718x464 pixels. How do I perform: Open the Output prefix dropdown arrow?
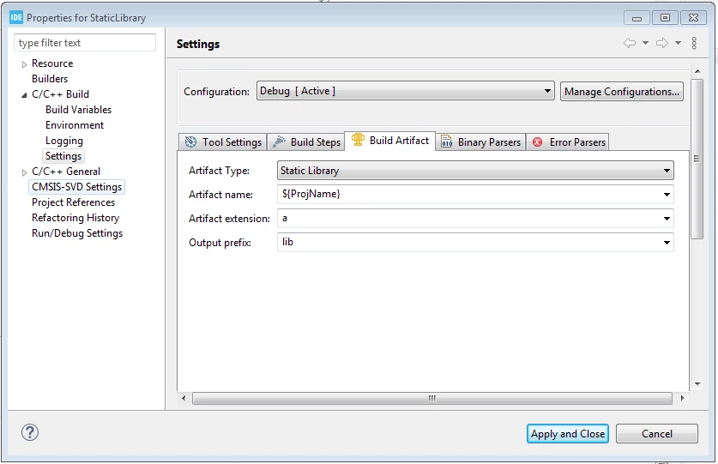[x=667, y=243]
